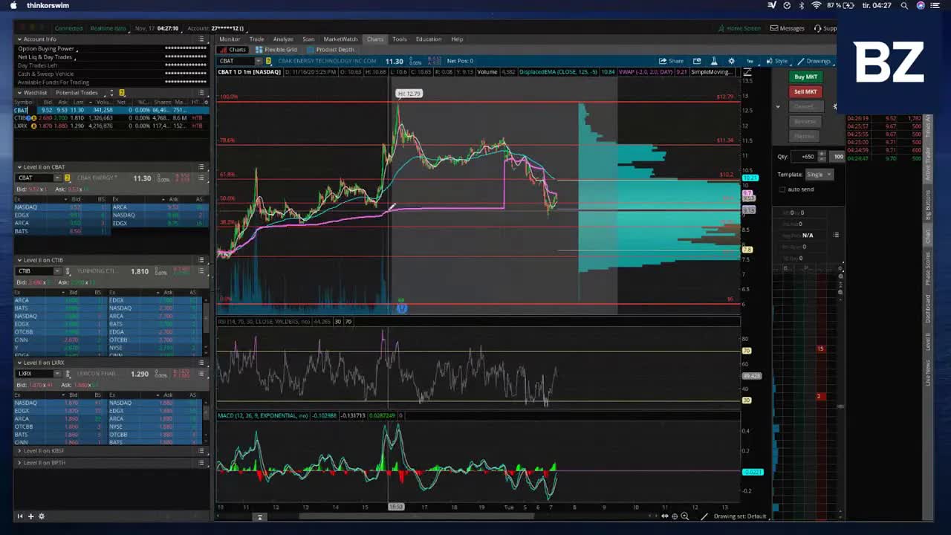This screenshot has height=535, width=951.
Task: Click the Qty input field showing +650
Action: [805, 157]
